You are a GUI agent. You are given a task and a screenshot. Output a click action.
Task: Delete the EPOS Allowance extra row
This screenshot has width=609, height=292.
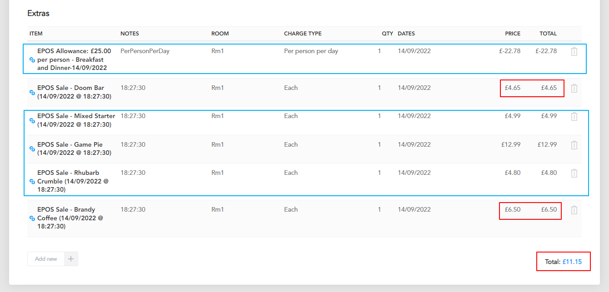pyautogui.click(x=574, y=51)
